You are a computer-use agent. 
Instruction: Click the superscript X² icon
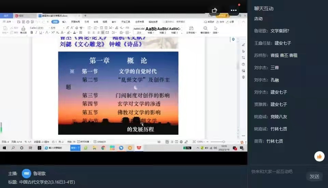(53, 32)
